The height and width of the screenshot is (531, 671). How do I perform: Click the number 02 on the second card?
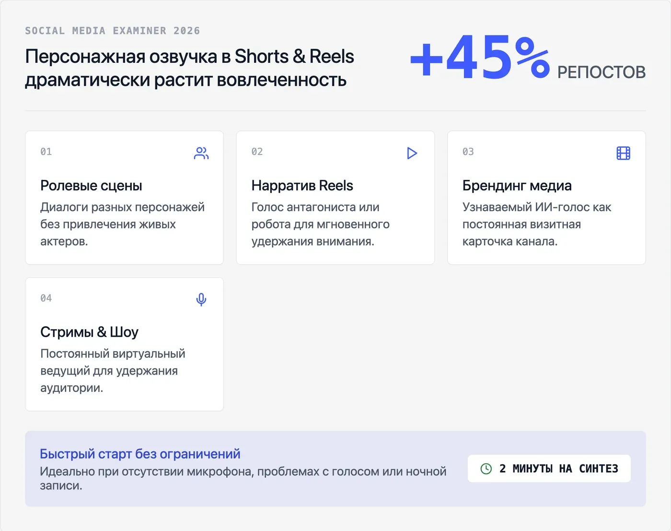(x=257, y=152)
